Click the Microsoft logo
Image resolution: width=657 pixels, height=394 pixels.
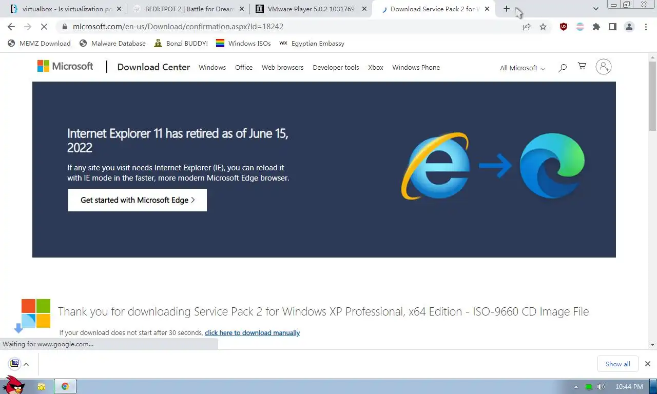(65, 66)
